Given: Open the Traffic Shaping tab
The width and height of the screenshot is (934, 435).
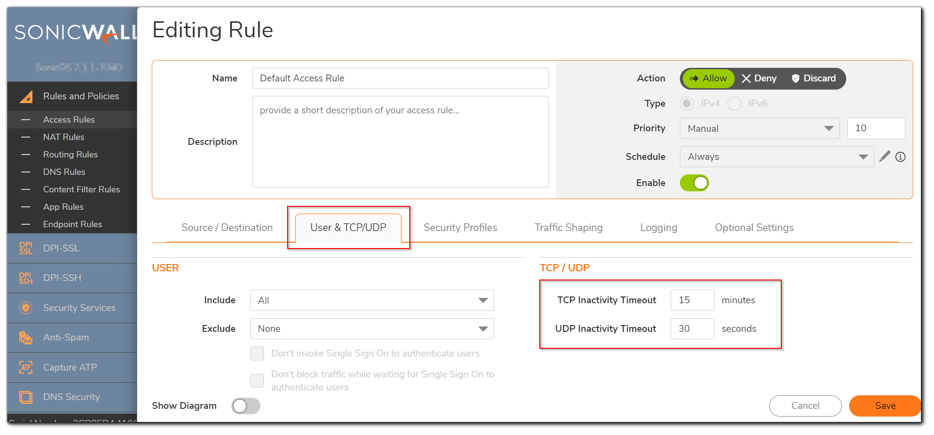Looking at the screenshot, I should [x=568, y=228].
